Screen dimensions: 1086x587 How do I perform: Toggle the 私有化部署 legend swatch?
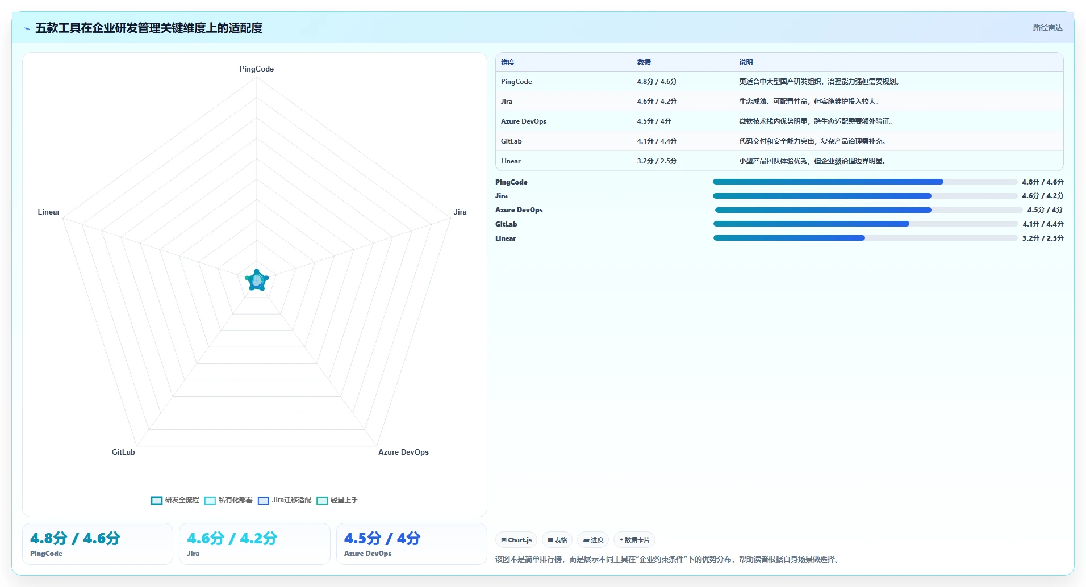tap(210, 500)
